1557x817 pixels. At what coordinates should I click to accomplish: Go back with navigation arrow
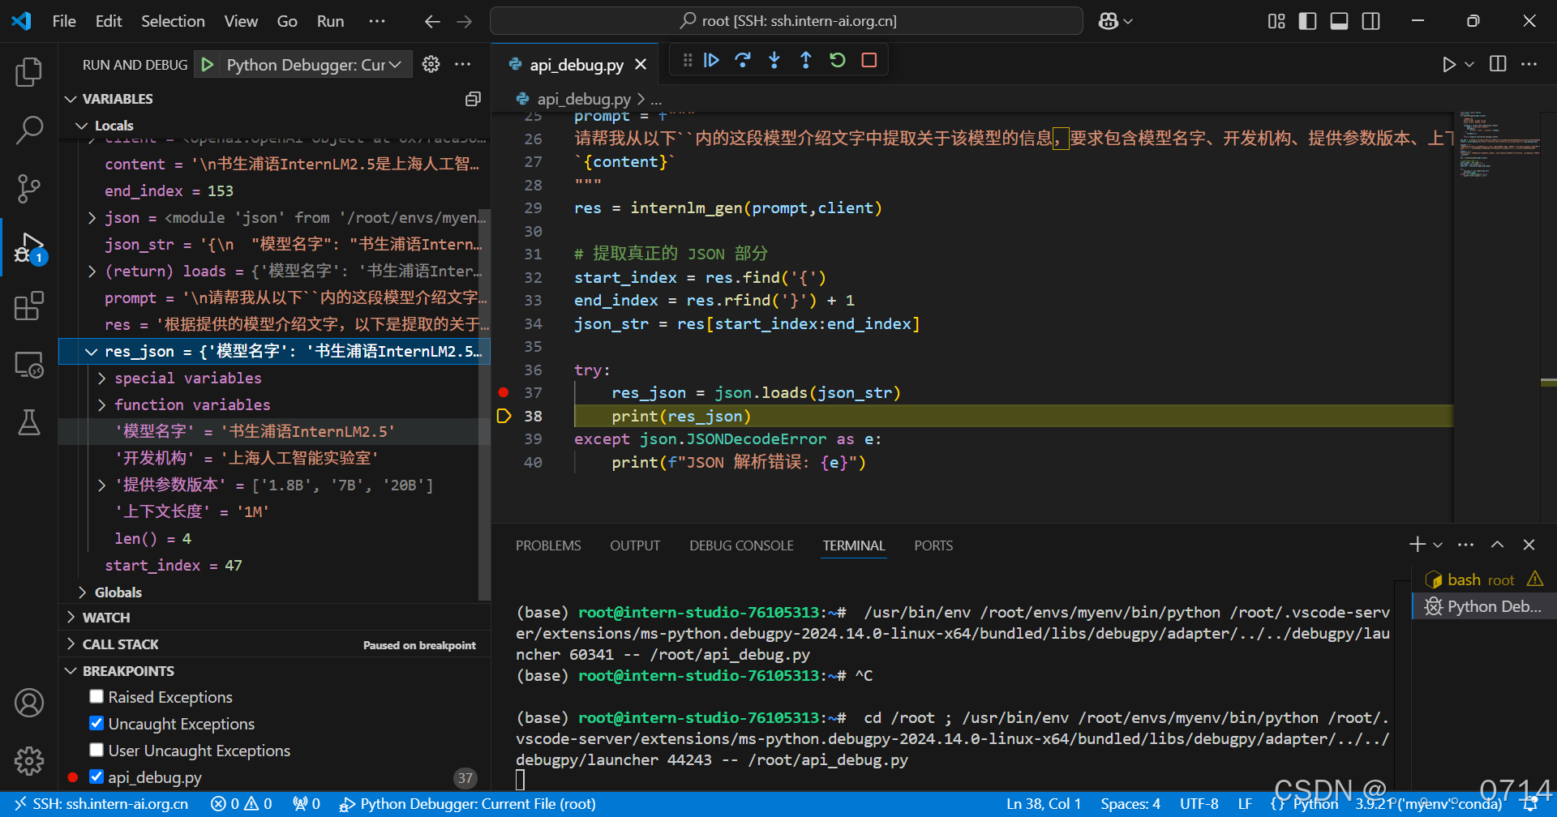tap(432, 21)
